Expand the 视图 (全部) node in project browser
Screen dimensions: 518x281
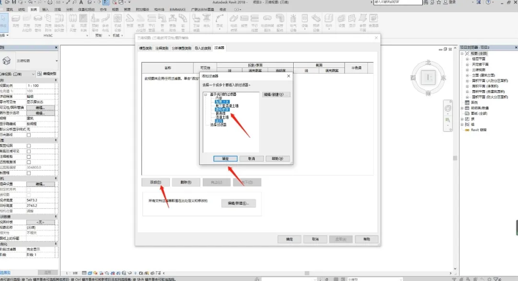[462, 54]
